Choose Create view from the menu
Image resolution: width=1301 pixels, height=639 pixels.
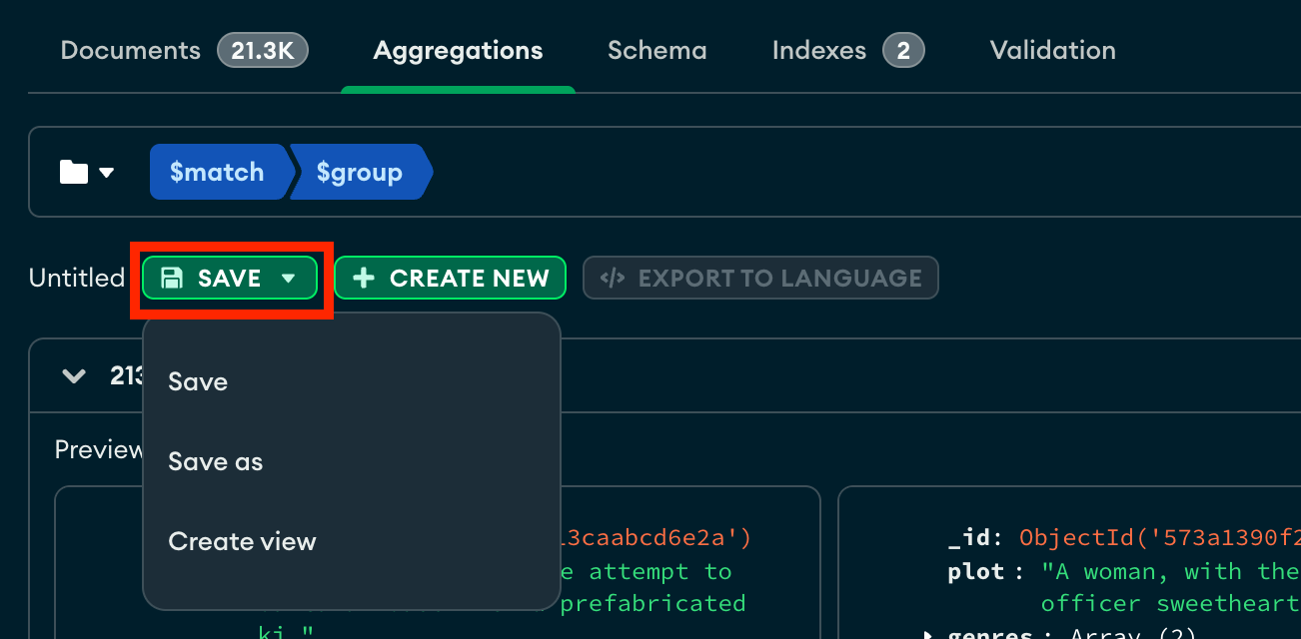coord(242,541)
